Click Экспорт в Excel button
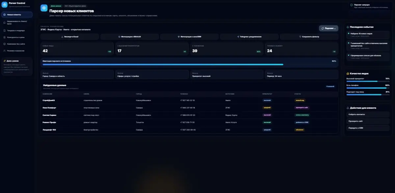 70,37
